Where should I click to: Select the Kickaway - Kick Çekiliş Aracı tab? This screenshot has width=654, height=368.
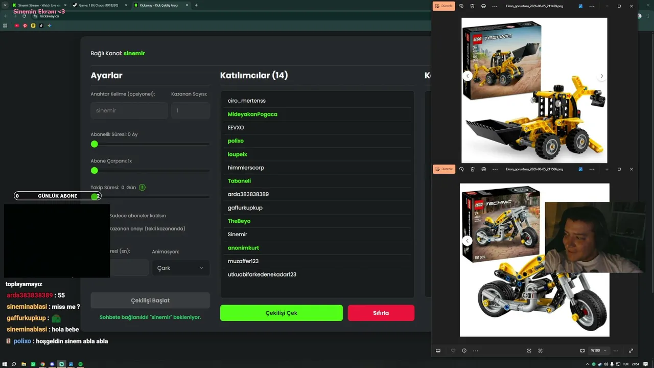point(160,5)
